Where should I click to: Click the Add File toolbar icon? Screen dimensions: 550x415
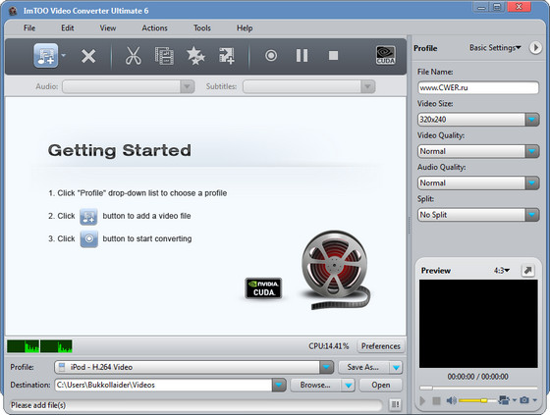click(x=46, y=55)
